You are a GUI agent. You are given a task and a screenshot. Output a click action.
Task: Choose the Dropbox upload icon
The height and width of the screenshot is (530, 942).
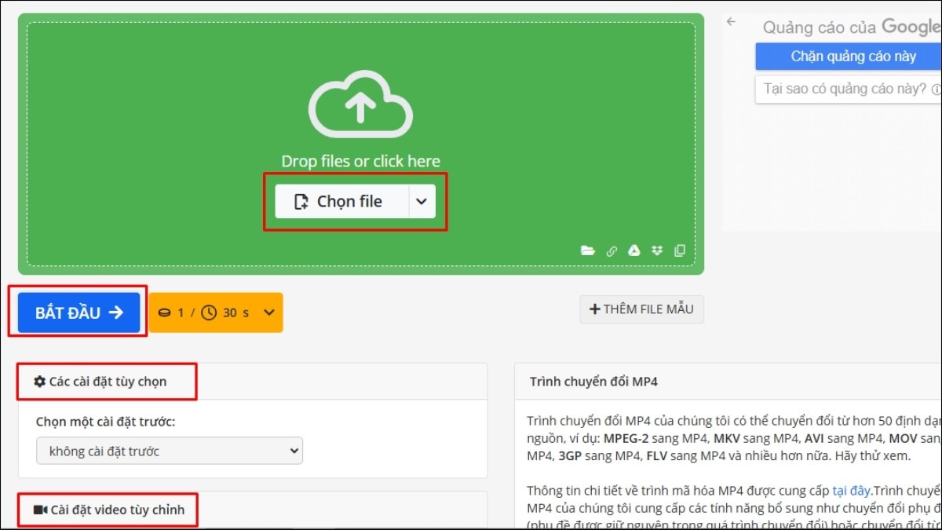click(657, 251)
